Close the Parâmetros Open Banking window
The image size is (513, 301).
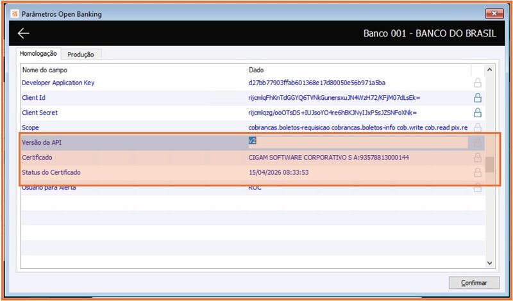pos(494,13)
